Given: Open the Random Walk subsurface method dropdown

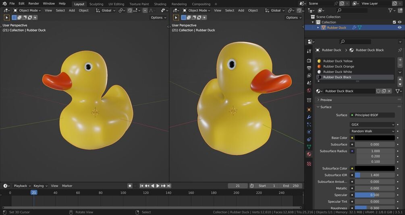Looking at the screenshot, I should pos(372,131).
